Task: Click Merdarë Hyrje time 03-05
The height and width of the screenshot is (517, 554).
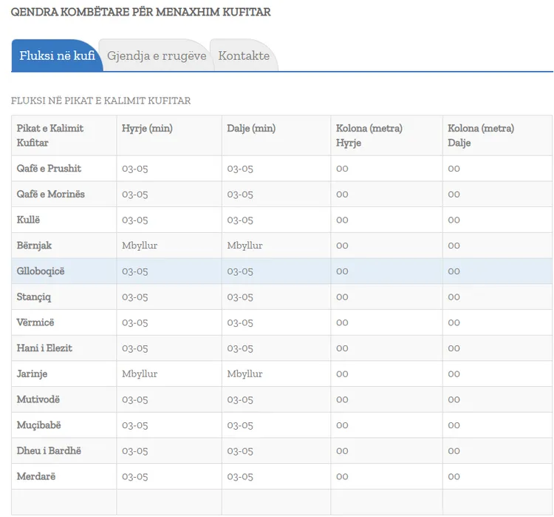Action: click(x=134, y=476)
